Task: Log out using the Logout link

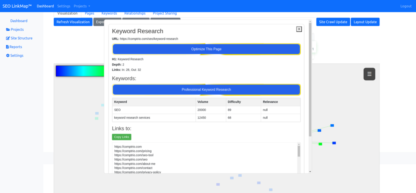Action: (406, 6)
